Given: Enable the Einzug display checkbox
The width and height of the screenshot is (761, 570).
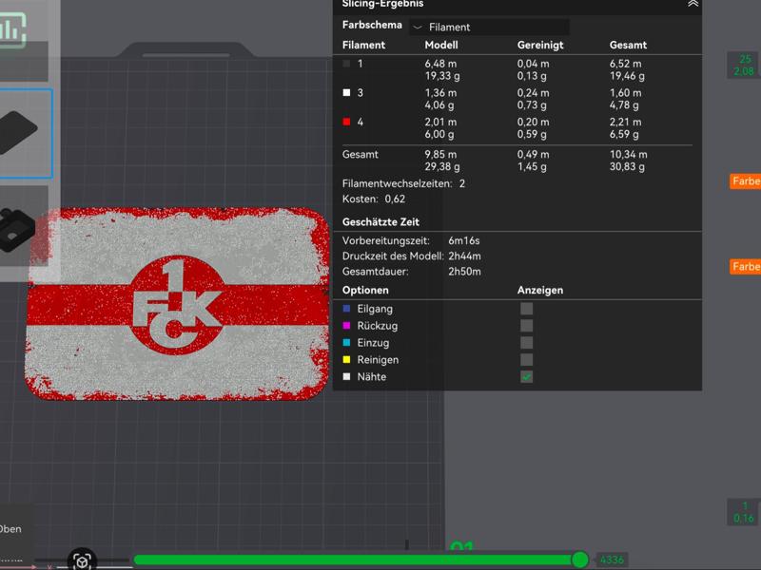Looking at the screenshot, I should (x=526, y=343).
